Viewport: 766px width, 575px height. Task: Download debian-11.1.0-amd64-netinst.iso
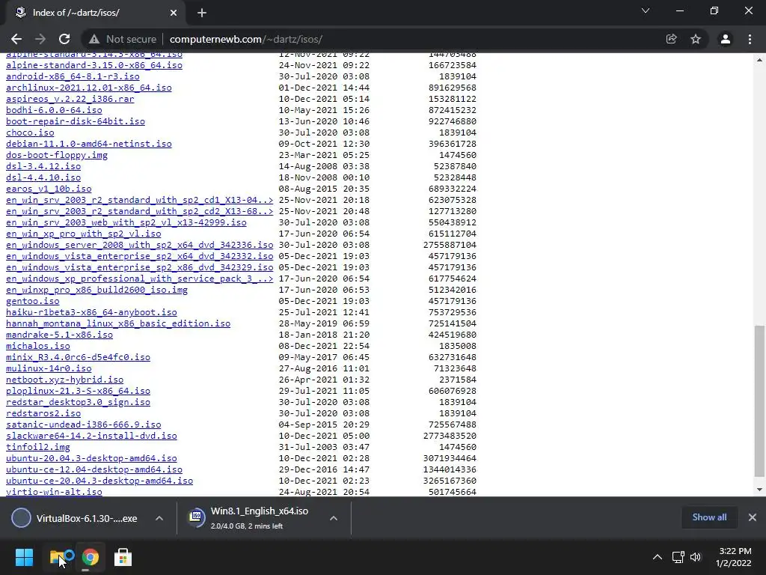89,144
